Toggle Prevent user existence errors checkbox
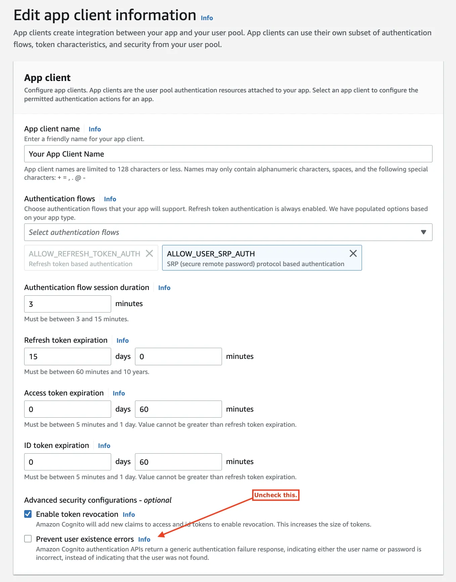The image size is (456, 582). click(28, 539)
